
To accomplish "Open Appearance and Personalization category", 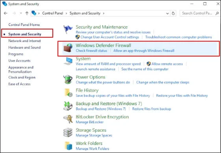I will pyautogui.click(x=21, y=69).
